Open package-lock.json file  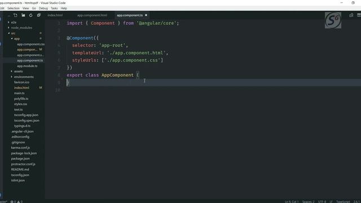click(24, 153)
